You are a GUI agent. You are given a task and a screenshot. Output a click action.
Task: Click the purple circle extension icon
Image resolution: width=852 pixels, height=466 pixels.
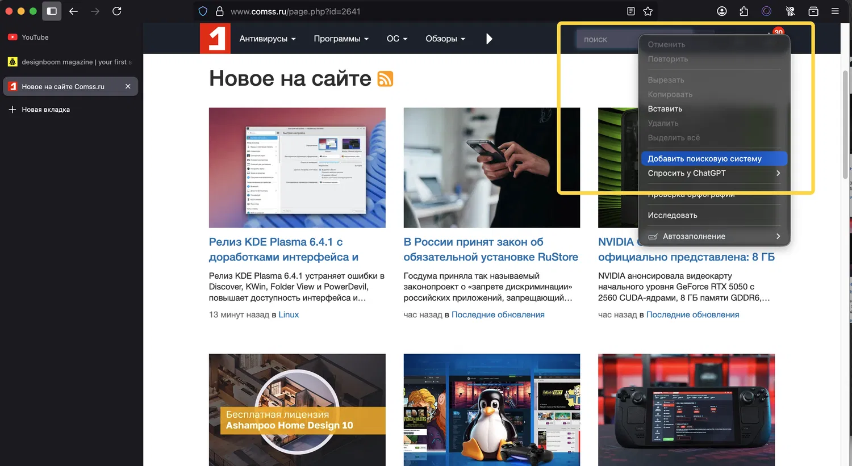pos(767,11)
